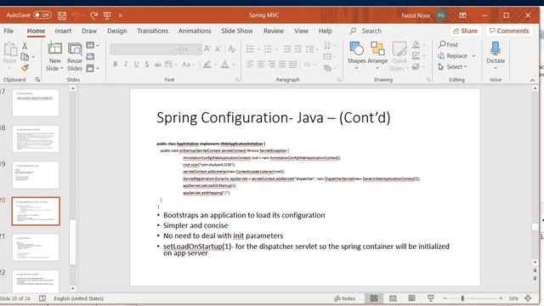Toggle text Shadow formatting
The height and width of the screenshot is (306, 544).
pyautogui.click(x=147, y=65)
